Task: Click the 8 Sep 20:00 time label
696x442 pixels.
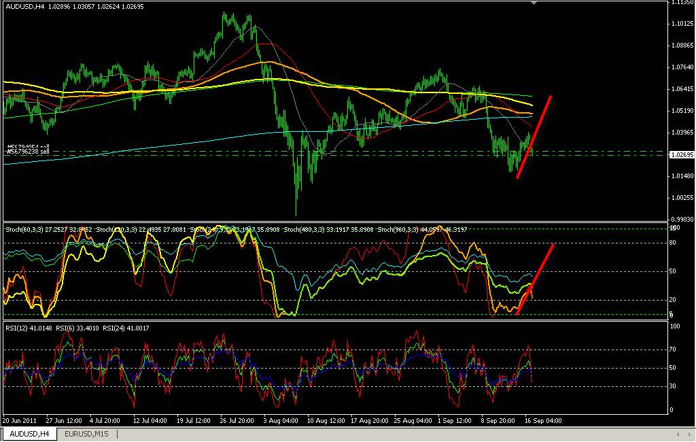Action: click(498, 421)
